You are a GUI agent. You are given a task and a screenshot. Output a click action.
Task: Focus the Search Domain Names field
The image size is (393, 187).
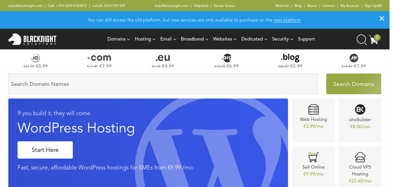coord(163,84)
